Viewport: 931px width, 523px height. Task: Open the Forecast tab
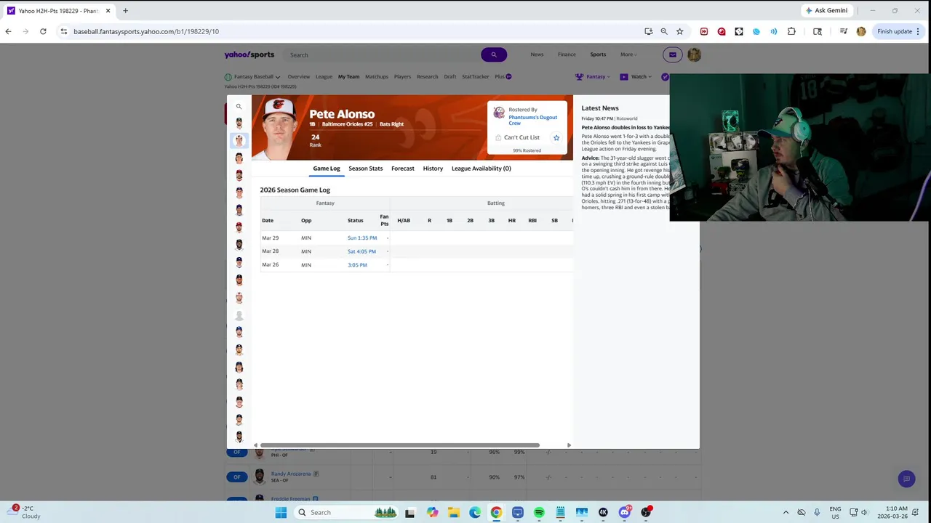click(x=403, y=169)
